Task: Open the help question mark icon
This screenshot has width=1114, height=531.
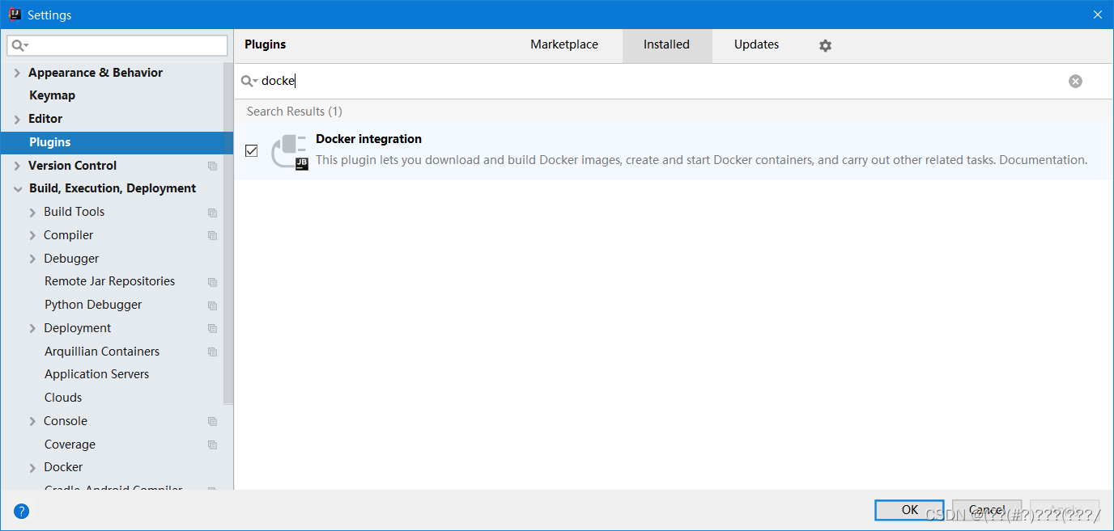Action: tap(22, 511)
